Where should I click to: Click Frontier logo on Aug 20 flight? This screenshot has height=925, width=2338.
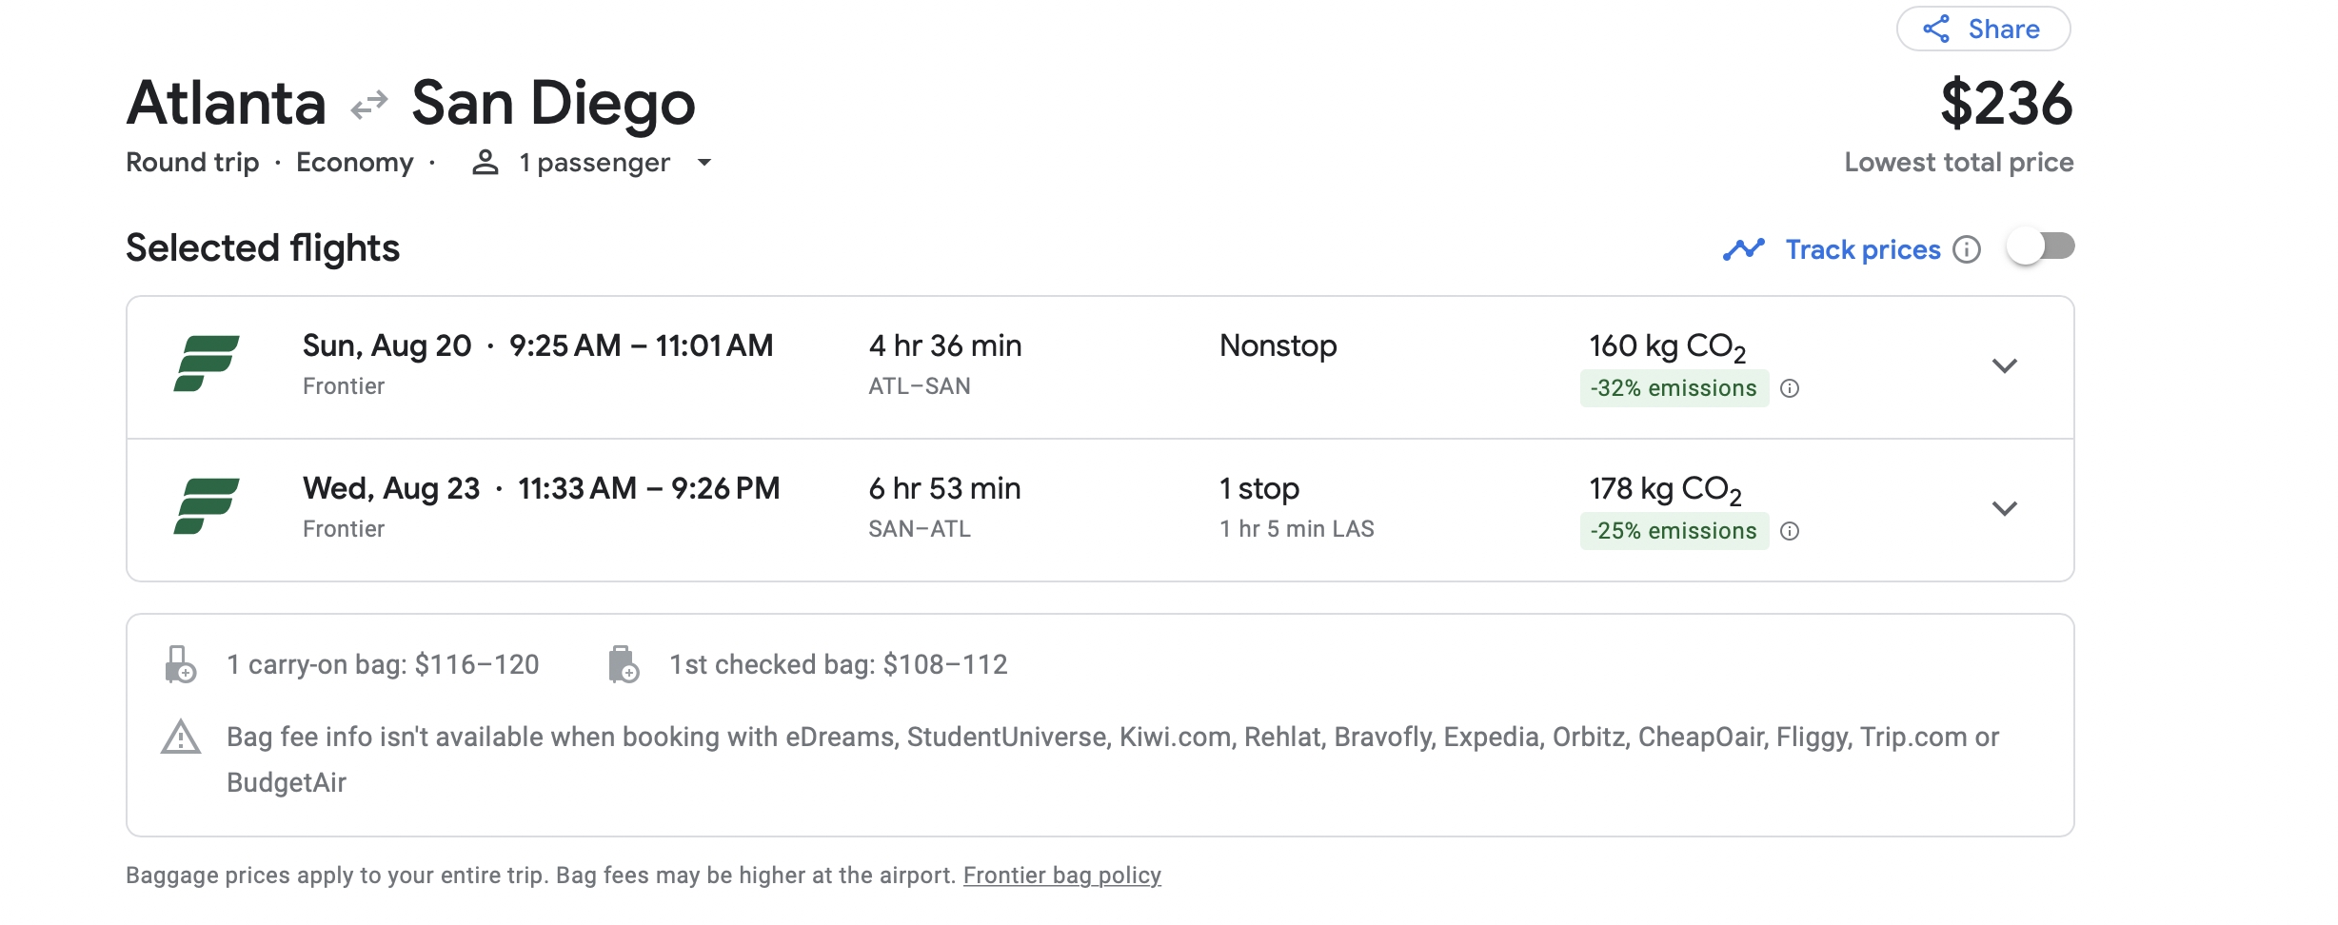tap(207, 364)
